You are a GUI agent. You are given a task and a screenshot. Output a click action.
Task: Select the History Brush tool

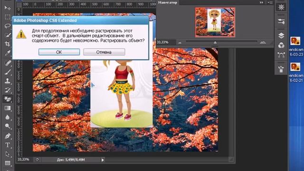click(x=8, y=90)
